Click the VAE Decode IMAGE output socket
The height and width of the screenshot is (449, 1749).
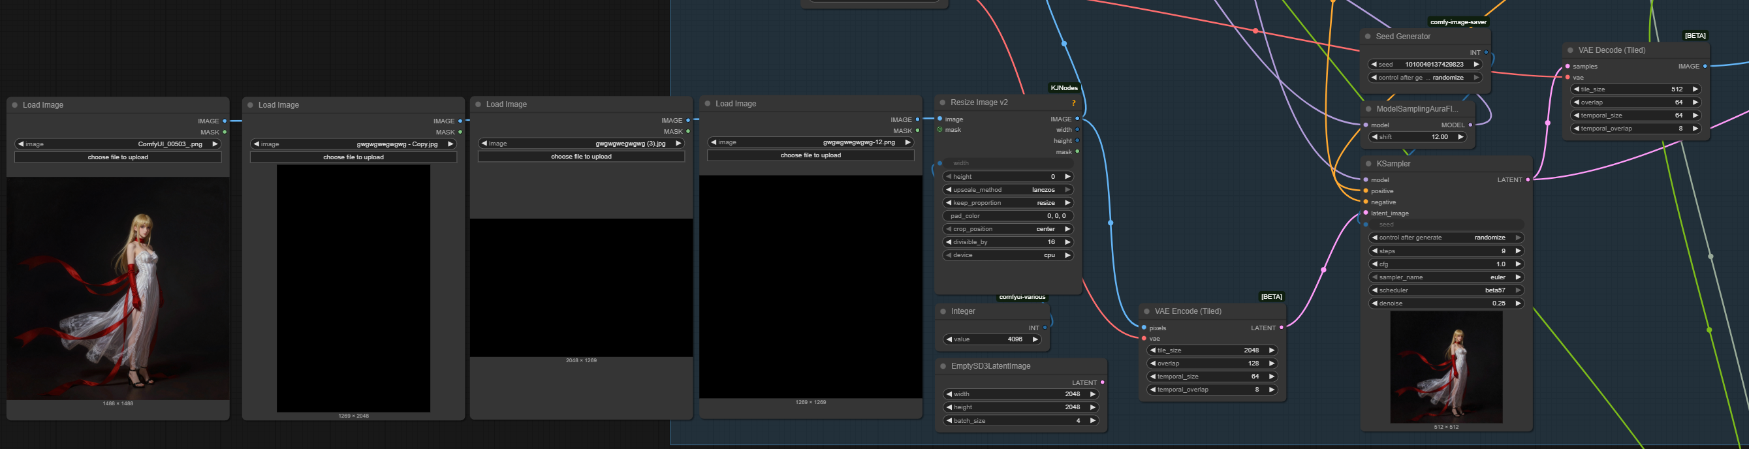[x=1705, y=67]
